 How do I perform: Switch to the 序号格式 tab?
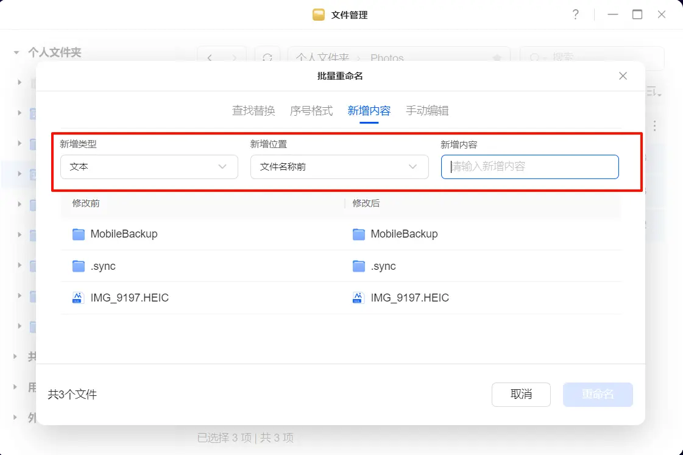point(311,111)
